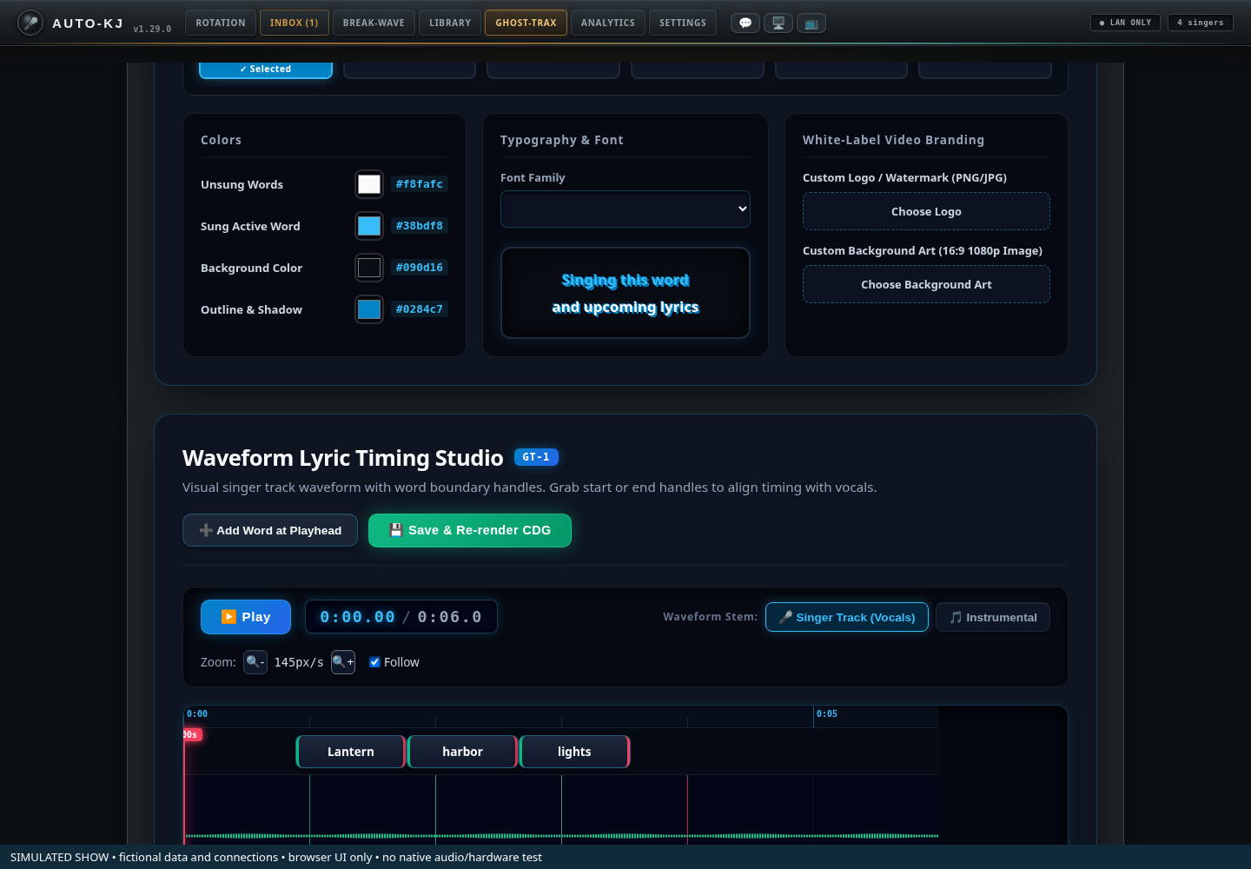Viewport: 1251px width, 869px height.
Task: Click the #f8fafc hex value
Action: (420, 184)
